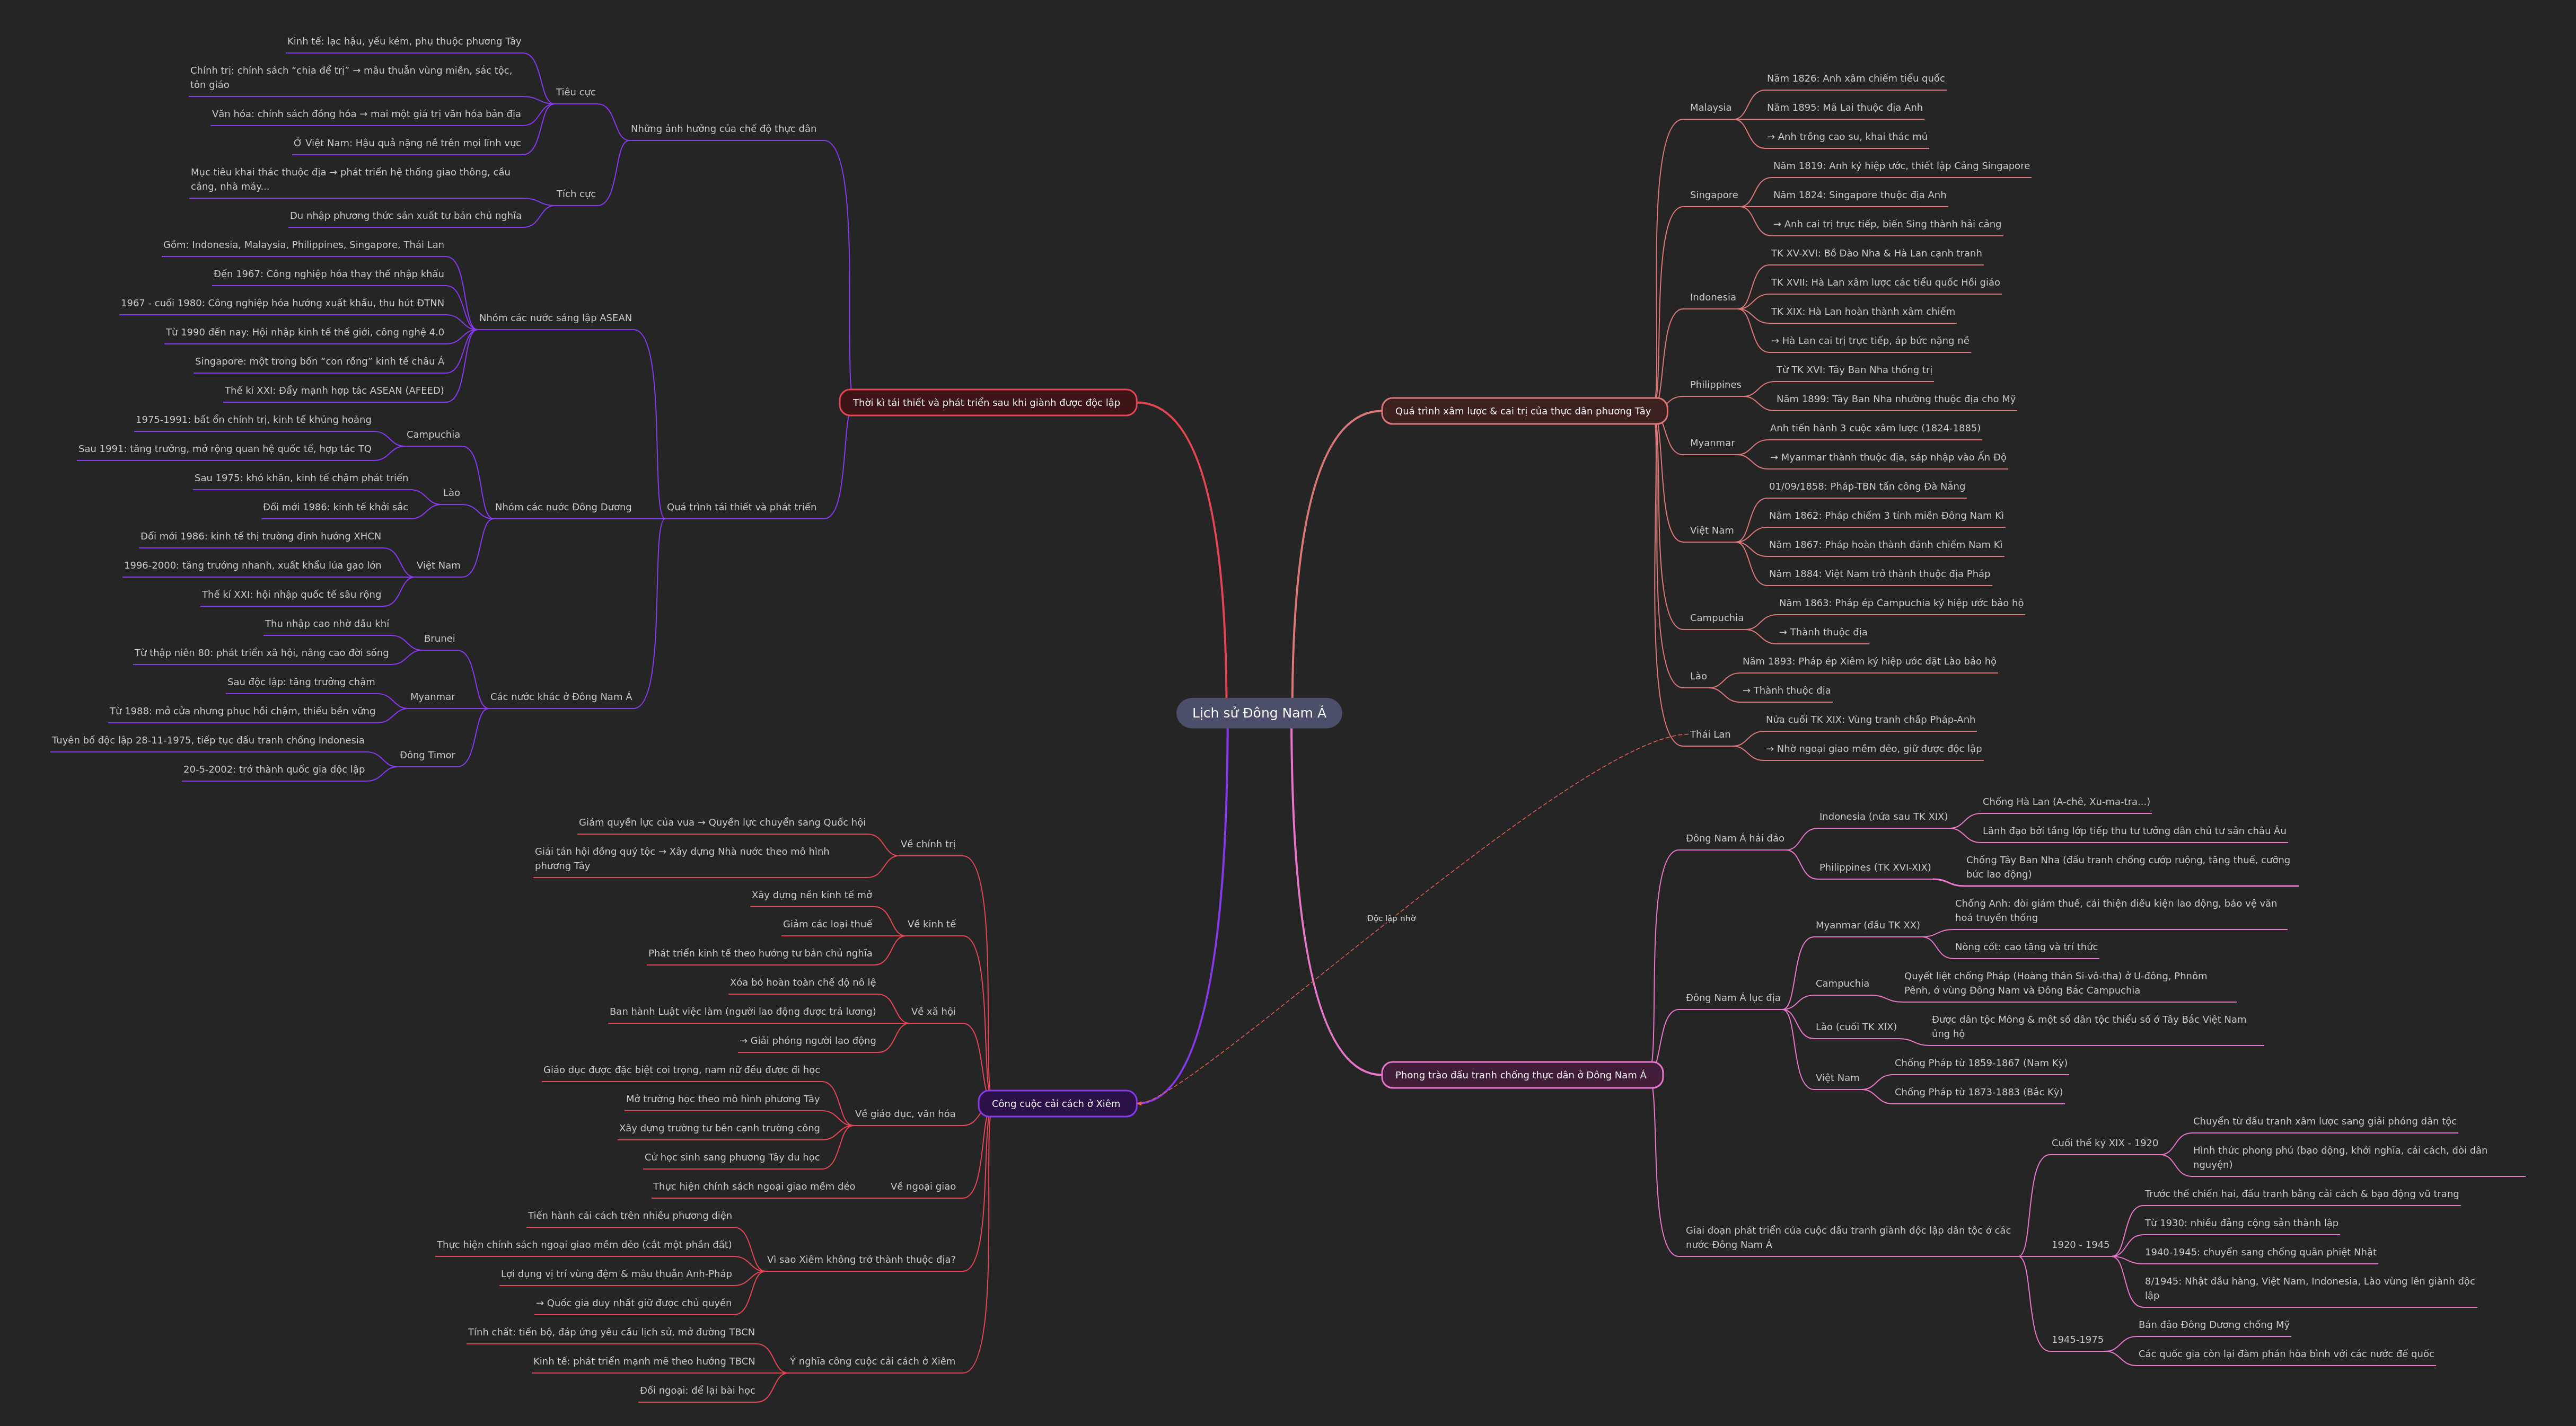Click the central node Lịch sử Đông Nam Á
Image resolution: width=2576 pixels, height=1426 pixels.
[x=1258, y=713]
